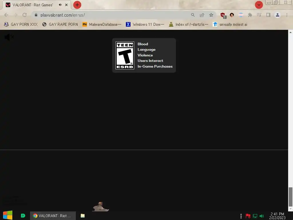This screenshot has width=293, height=220.
Task: Open the network monitor tray icon
Action: click(x=255, y=216)
